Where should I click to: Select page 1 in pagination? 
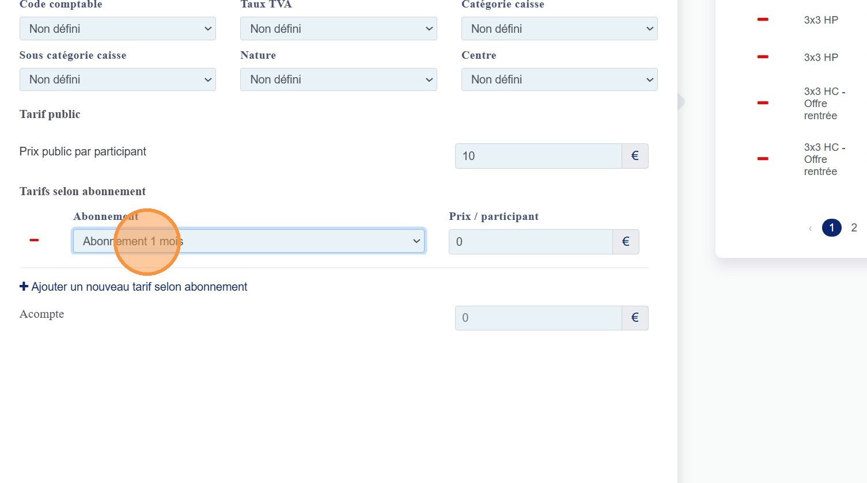831,228
